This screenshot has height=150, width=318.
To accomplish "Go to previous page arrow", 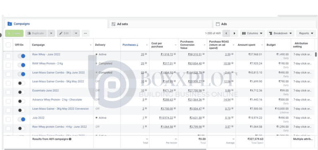I will [226, 33].
